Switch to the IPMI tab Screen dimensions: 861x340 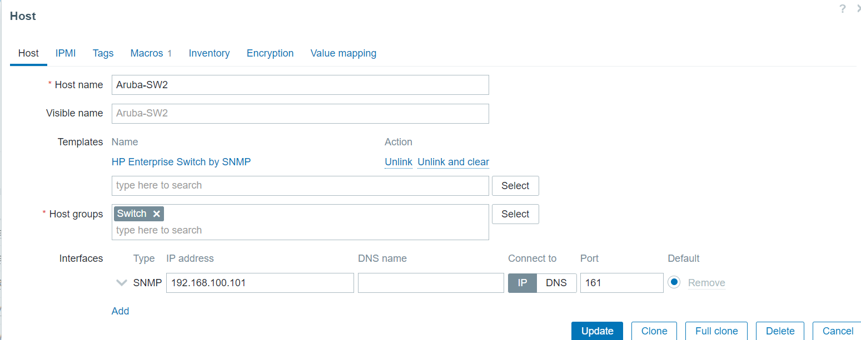[x=66, y=53]
